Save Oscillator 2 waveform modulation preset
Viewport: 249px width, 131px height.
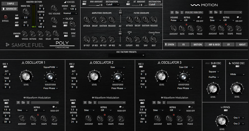(x=85, y=103)
